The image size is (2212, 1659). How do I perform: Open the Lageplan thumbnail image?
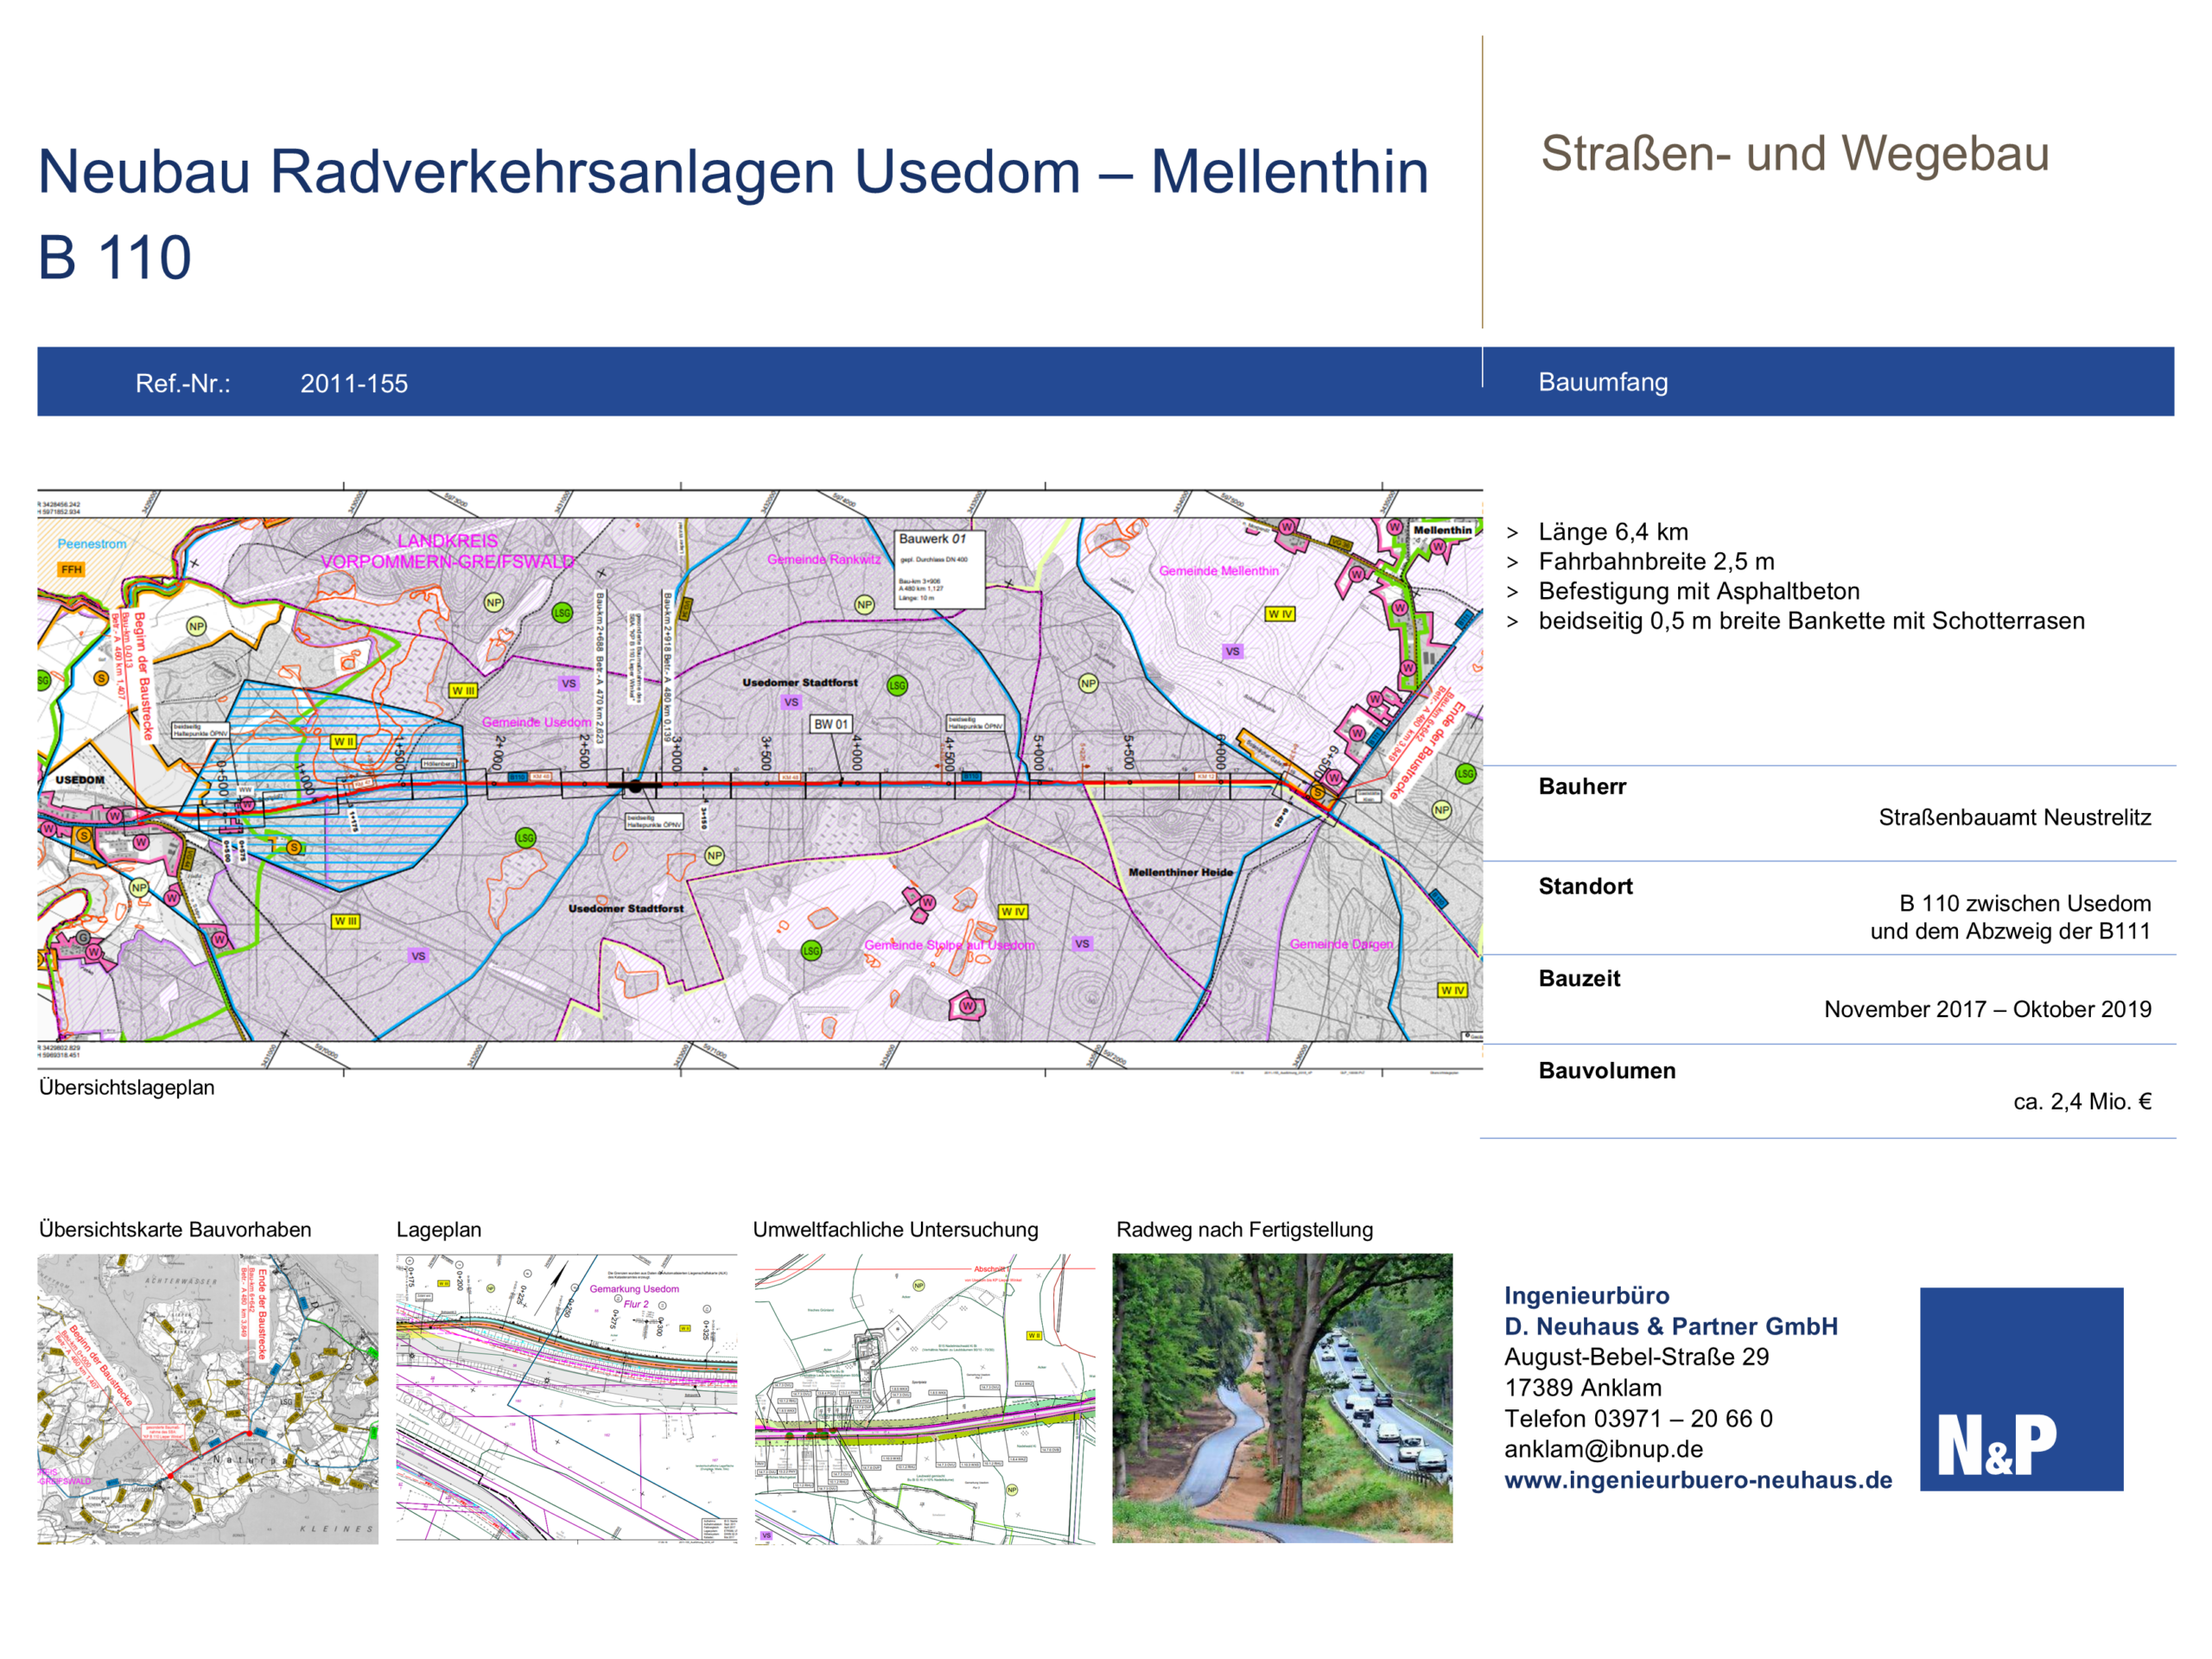(x=566, y=1398)
